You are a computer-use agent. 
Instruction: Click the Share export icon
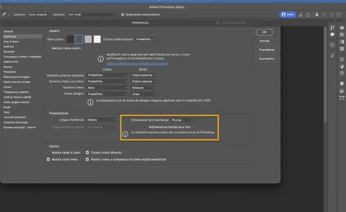[308, 15]
